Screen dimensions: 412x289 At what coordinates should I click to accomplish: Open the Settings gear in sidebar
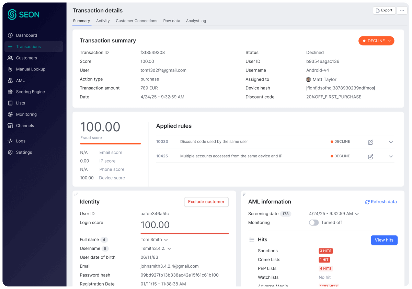click(x=10, y=152)
